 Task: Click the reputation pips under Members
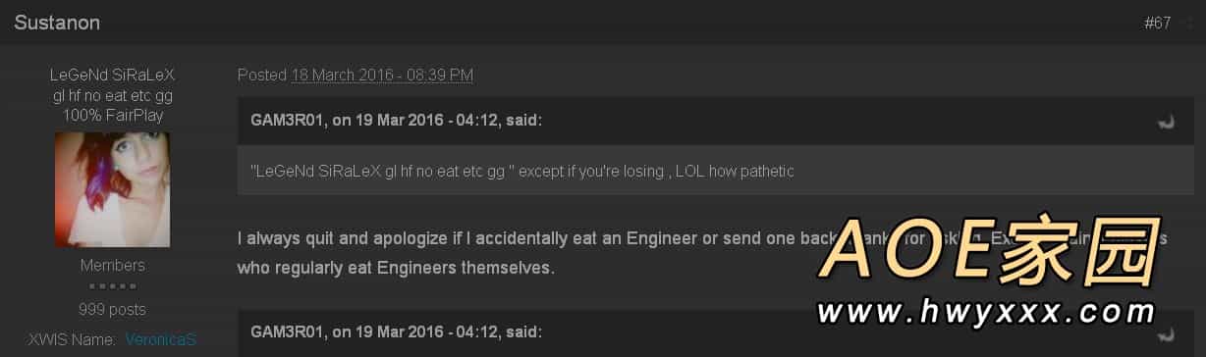click(112, 286)
